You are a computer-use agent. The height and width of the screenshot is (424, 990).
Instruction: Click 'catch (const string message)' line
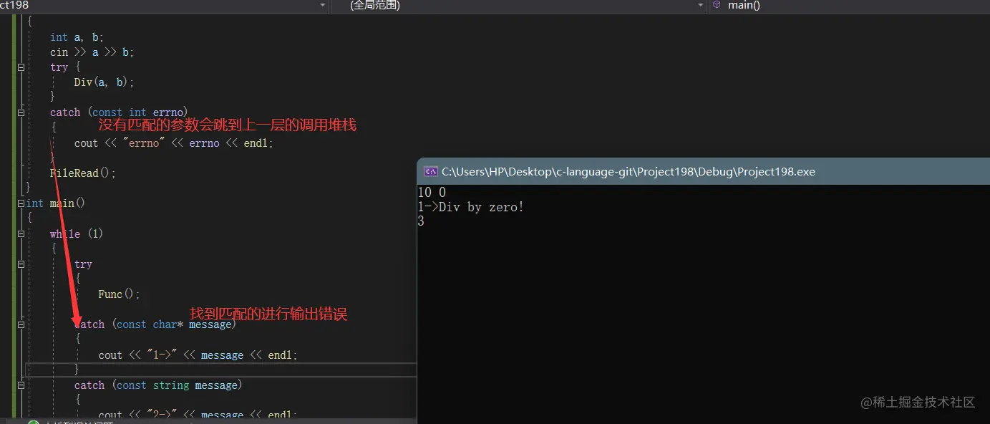pos(158,385)
